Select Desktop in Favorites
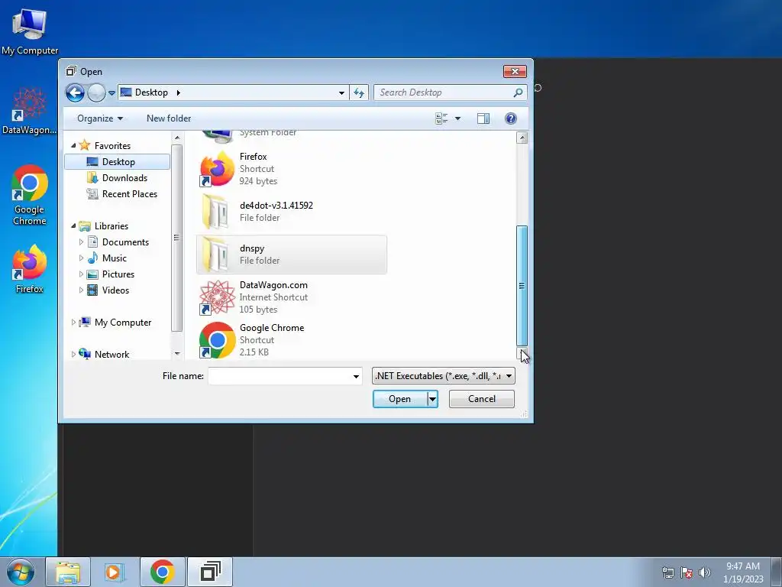Image resolution: width=782 pixels, height=587 pixels. [x=118, y=162]
